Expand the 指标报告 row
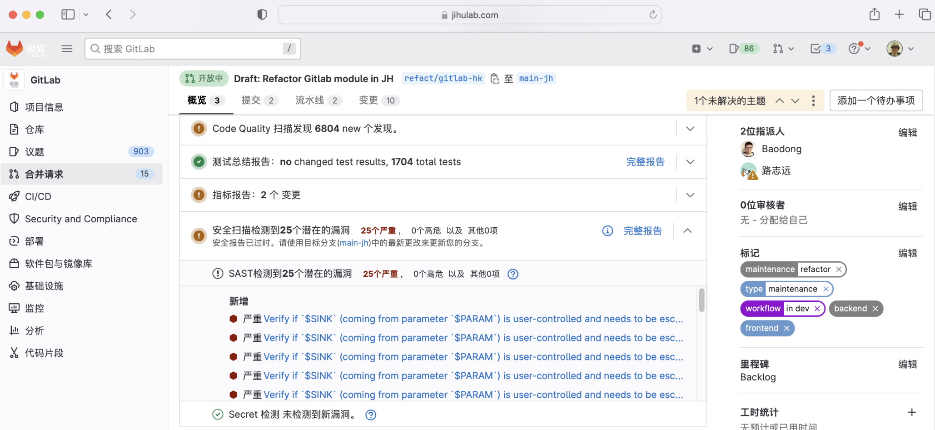The width and height of the screenshot is (935, 430). [690, 195]
